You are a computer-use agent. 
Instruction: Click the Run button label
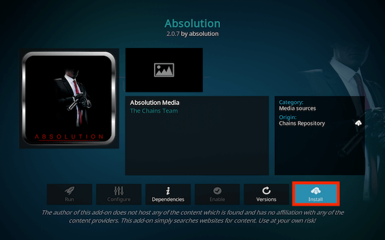(70, 199)
